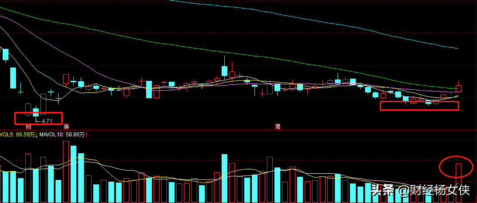Select the cyan candlestick marked with 4.71 low
477x203 pixels.
pos(36,113)
